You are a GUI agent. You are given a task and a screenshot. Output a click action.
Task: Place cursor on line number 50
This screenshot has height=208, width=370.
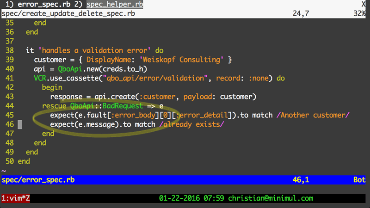tap(10, 161)
